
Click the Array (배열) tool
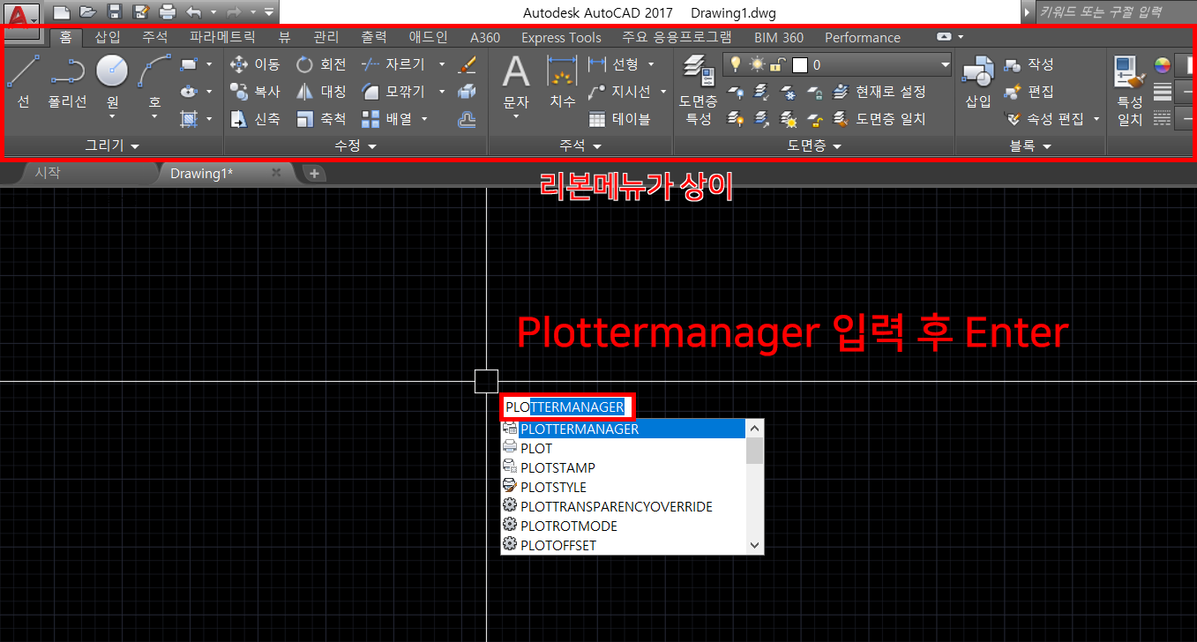point(387,119)
